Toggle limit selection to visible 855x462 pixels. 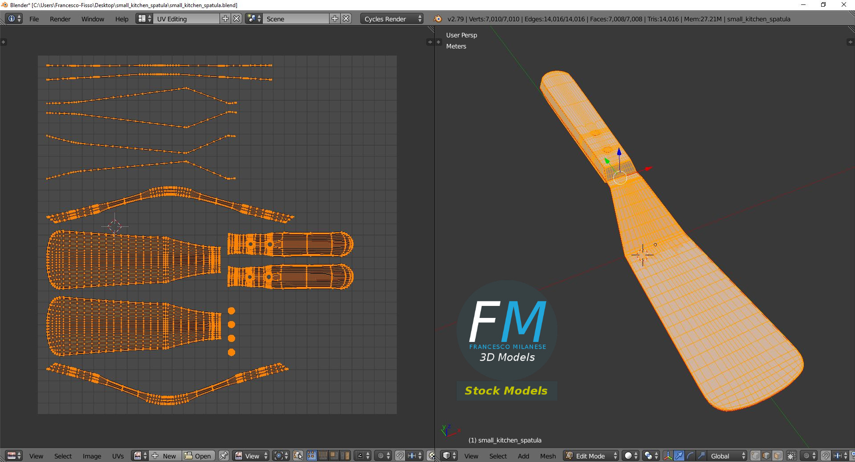coord(791,456)
